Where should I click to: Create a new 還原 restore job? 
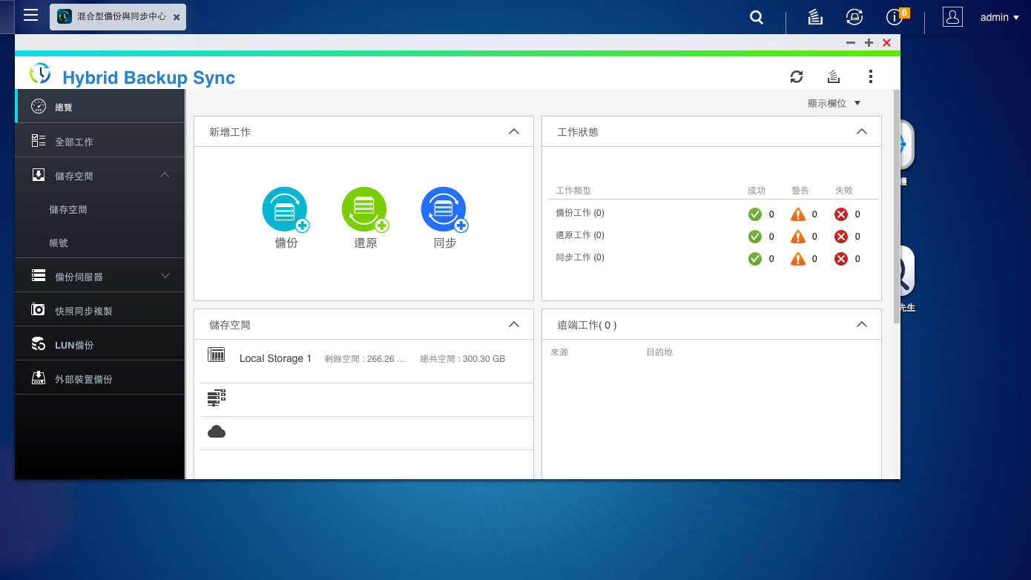365,210
